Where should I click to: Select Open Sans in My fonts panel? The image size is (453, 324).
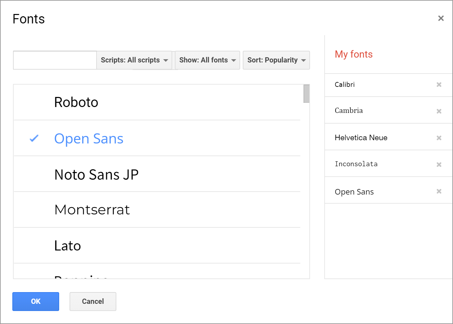click(x=389, y=191)
